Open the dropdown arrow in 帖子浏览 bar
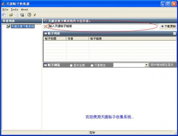178x136 pixels. point(146,65)
